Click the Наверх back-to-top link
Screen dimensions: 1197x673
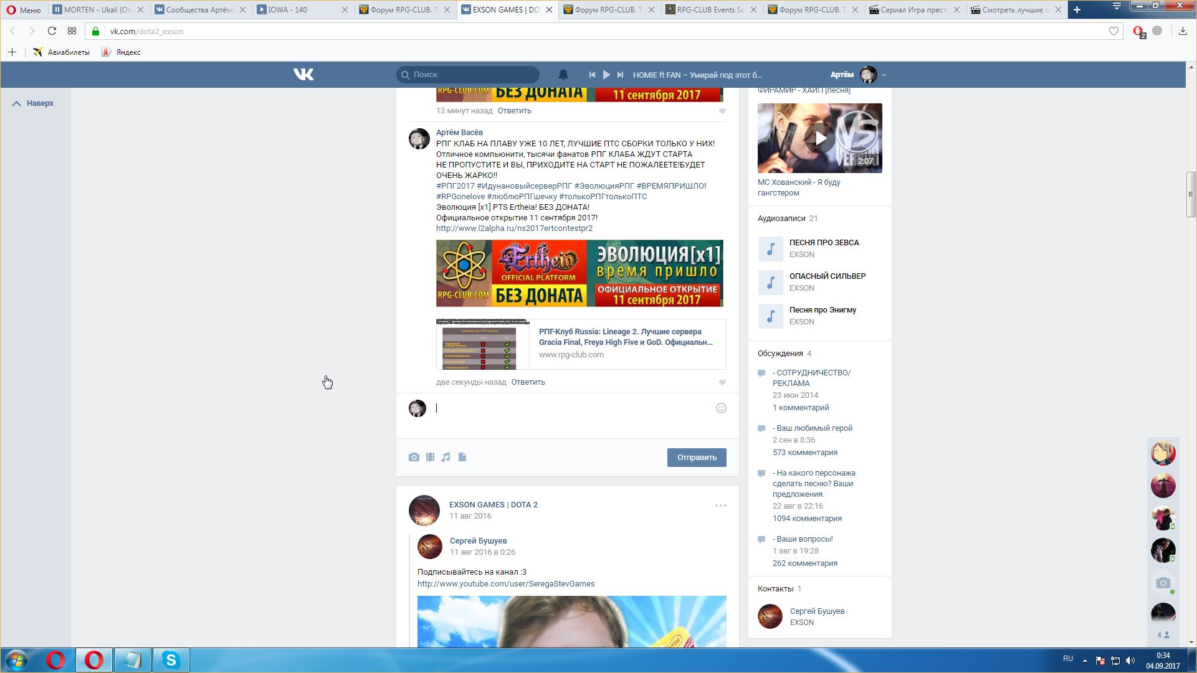click(x=34, y=103)
